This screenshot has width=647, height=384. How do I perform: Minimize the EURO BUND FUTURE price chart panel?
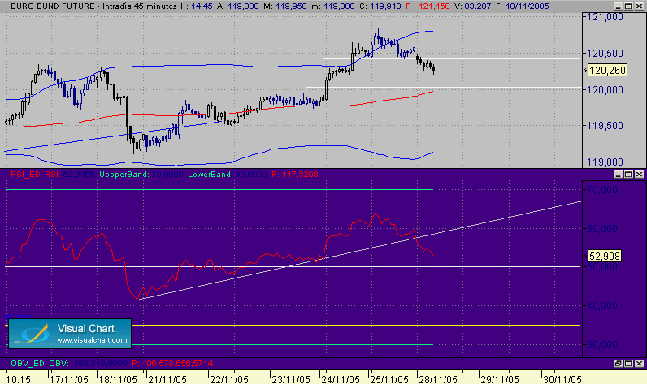(x=618, y=6)
